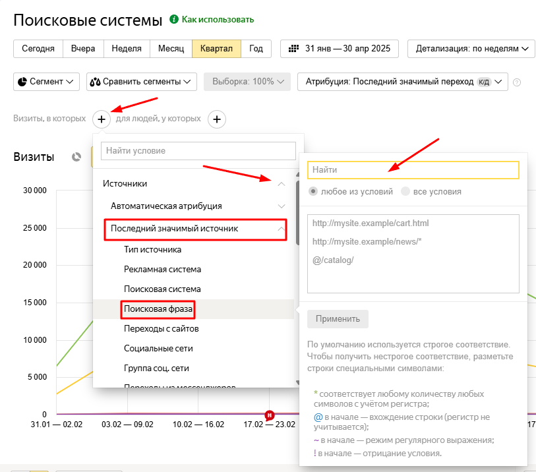Open the calendar date range picker

pos(341,49)
